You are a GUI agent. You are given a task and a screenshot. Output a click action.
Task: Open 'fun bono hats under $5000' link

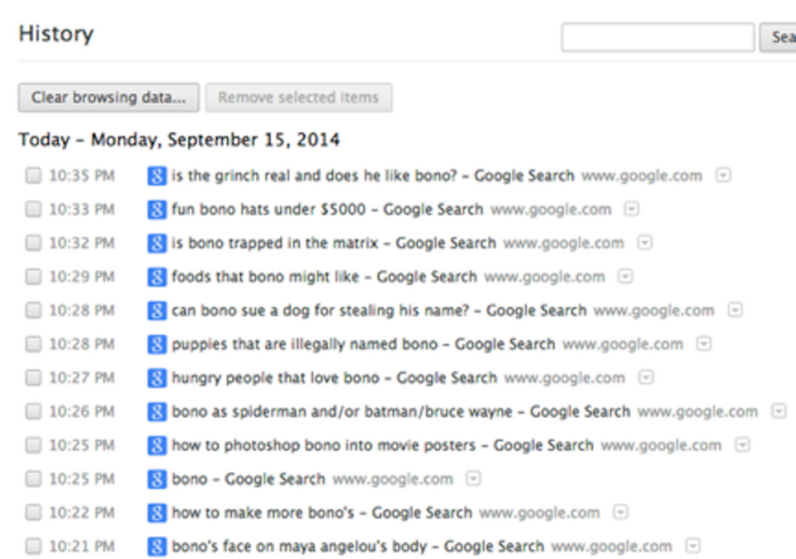pos(327,209)
